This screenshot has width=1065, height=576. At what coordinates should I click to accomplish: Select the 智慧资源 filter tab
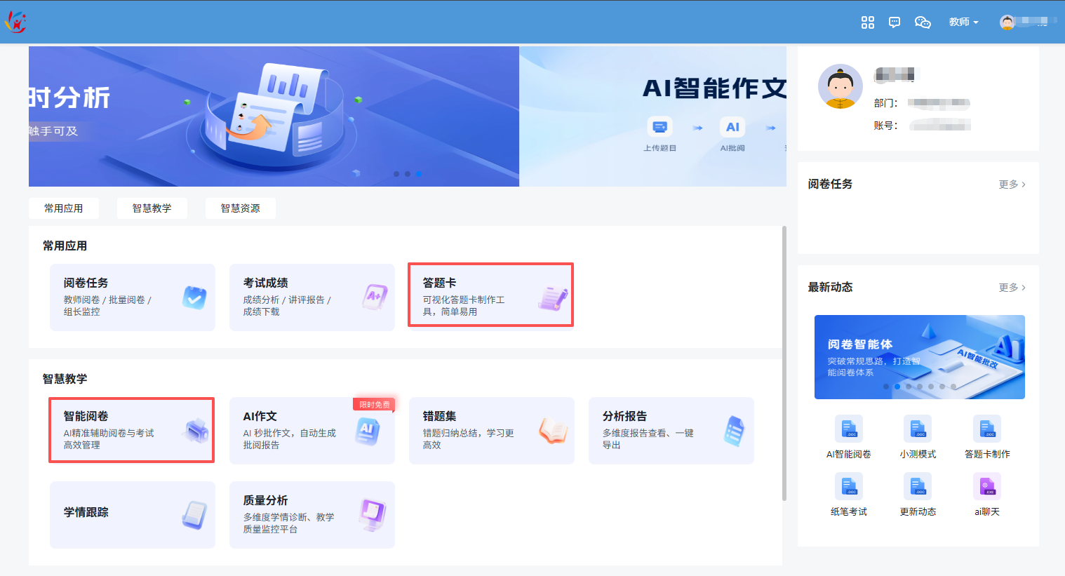240,208
